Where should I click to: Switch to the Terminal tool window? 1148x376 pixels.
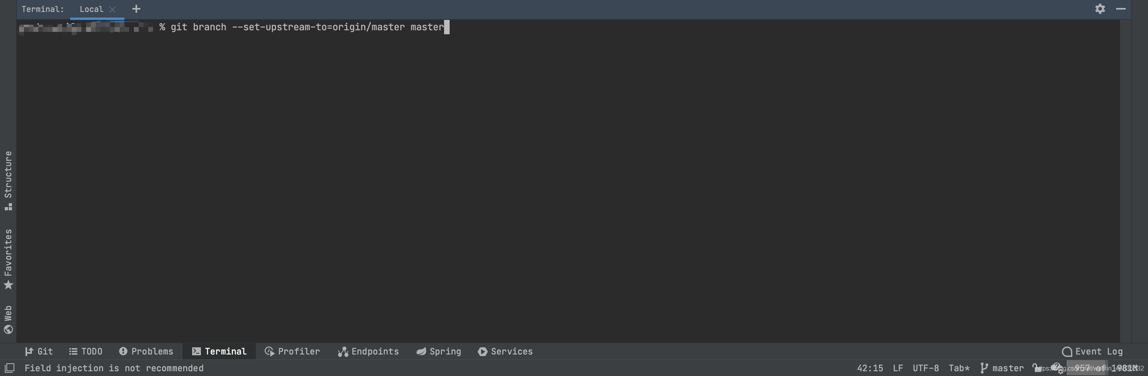click(219, 351)
